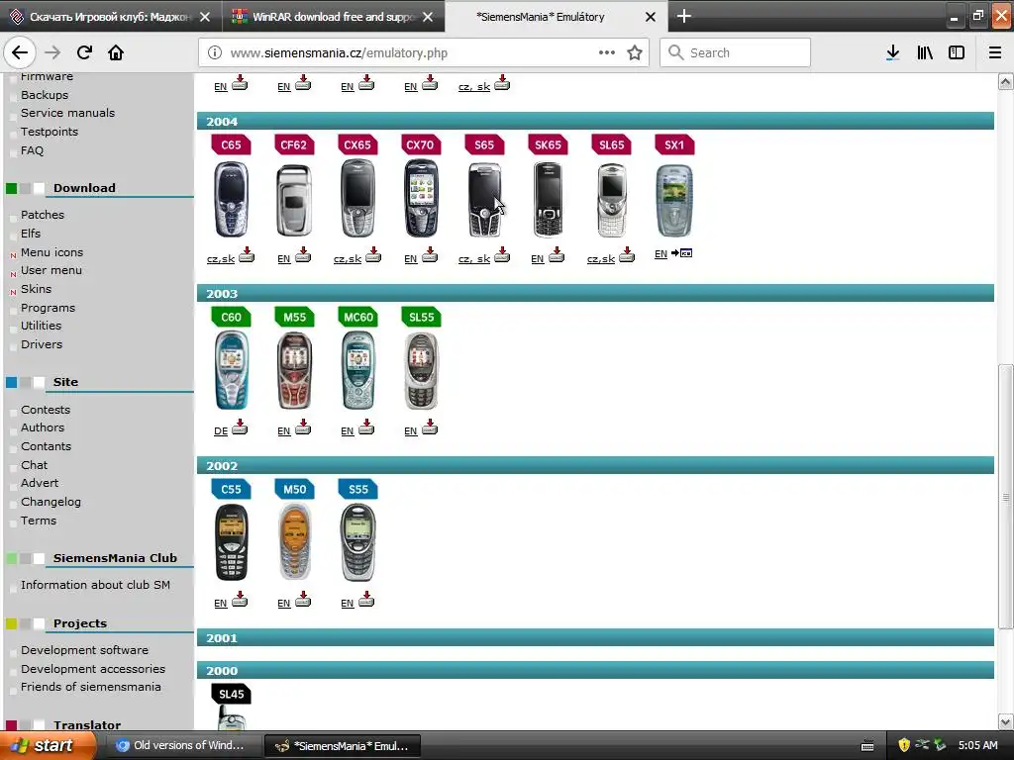Download the S55 emulator
Screen dimensions: 1014x760
[366, 599]
